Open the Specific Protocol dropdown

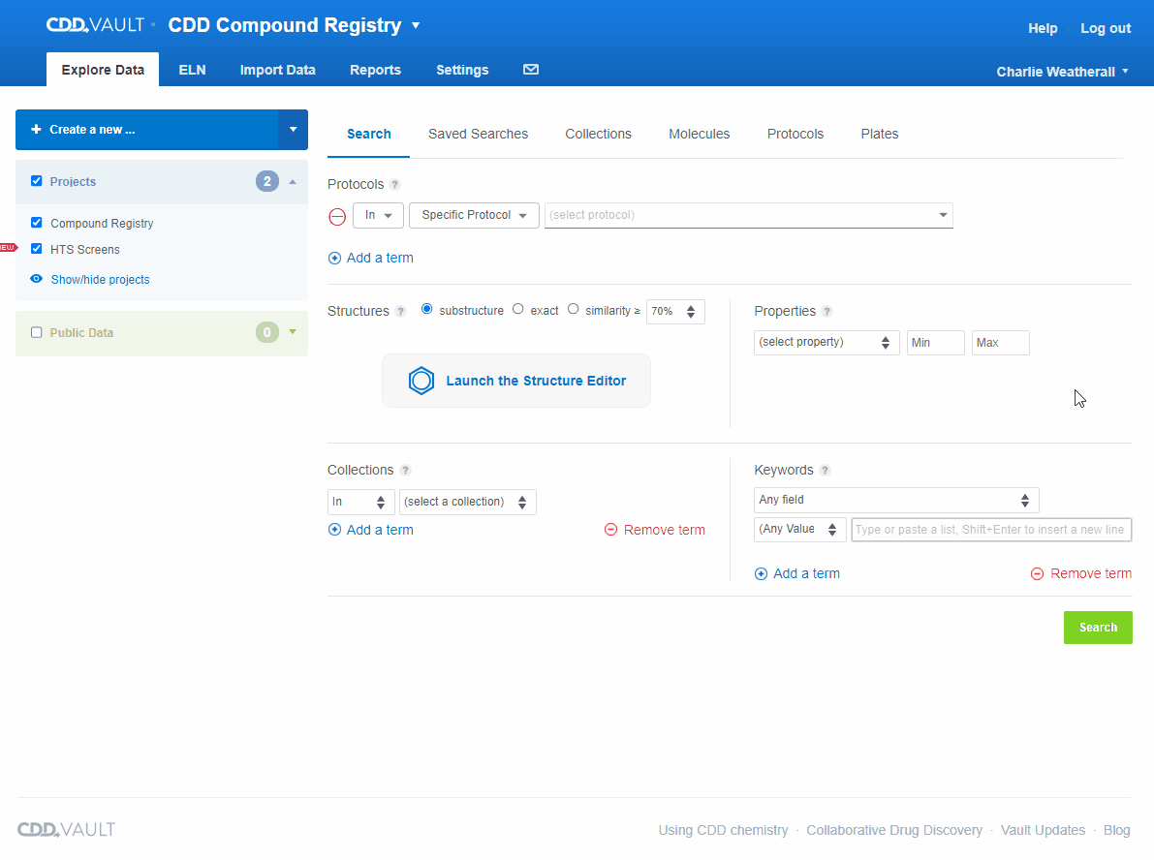pos(474,215)
